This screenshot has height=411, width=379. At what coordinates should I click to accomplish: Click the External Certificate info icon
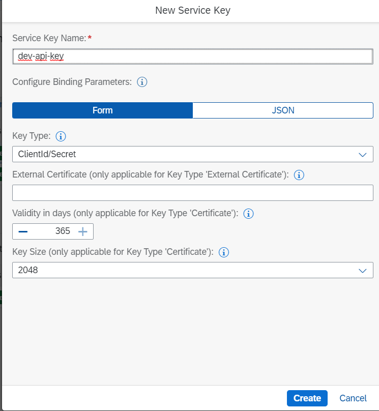(x=299, y=175)
